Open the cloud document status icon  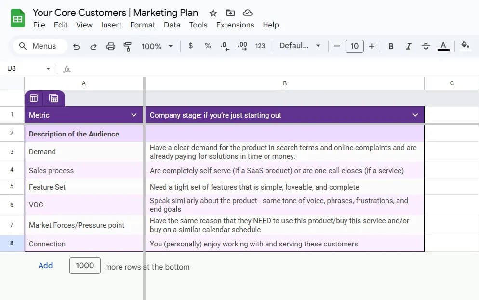pos(247,13)
